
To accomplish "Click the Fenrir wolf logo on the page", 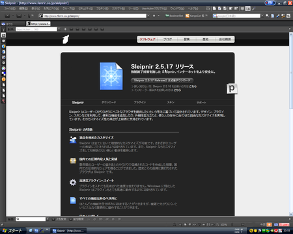I will pos(66,39).
